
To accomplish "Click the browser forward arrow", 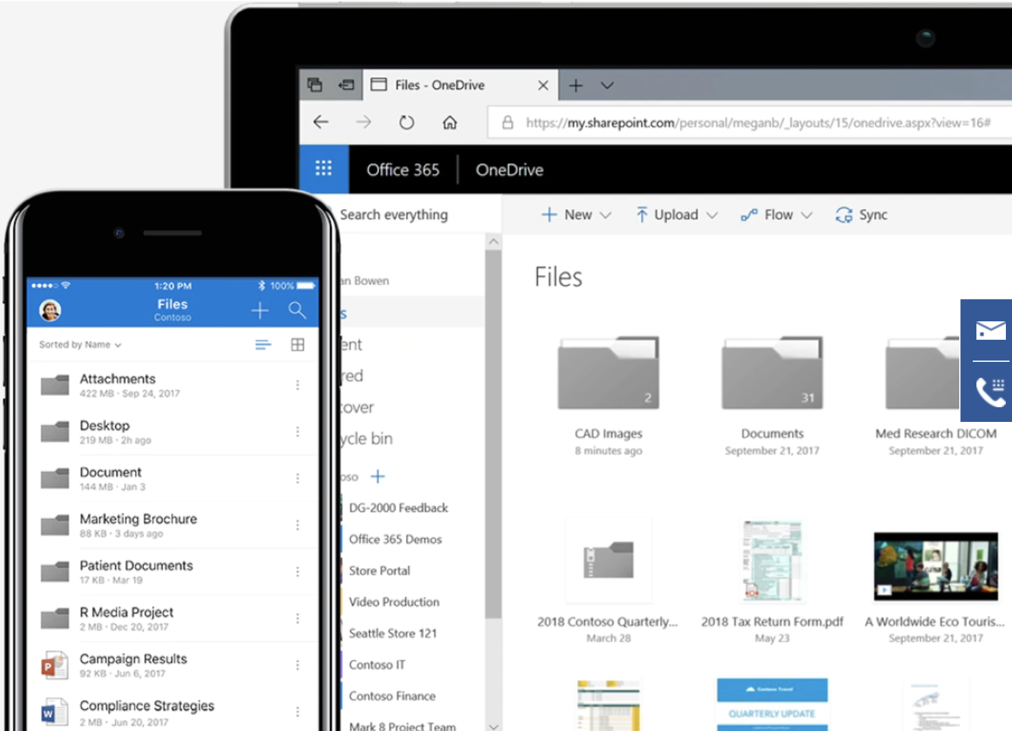I will tap(364, 122).
